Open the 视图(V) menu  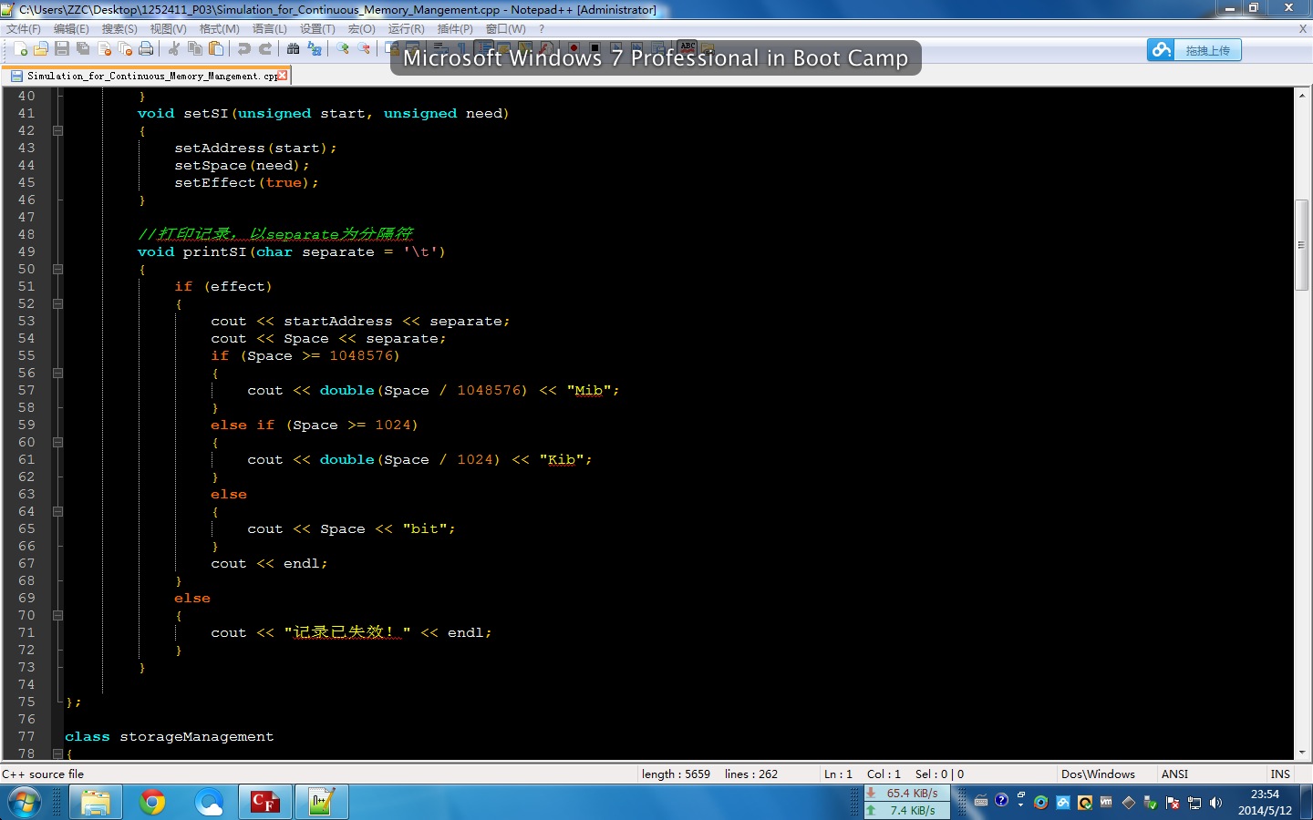click(168, 28)
